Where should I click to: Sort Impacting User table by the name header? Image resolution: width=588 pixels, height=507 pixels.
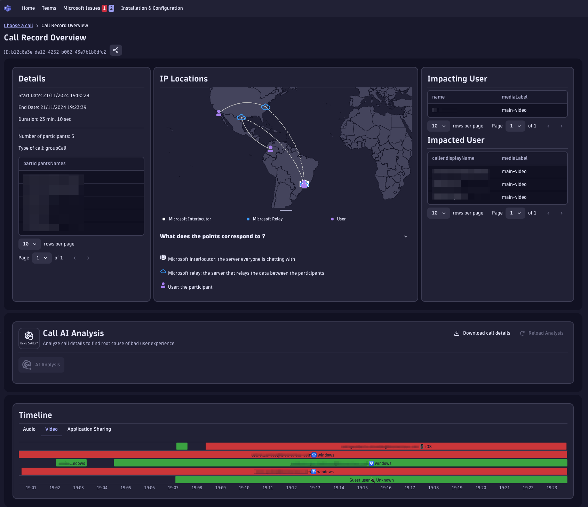pyautogui.click(x=438, y=97)
